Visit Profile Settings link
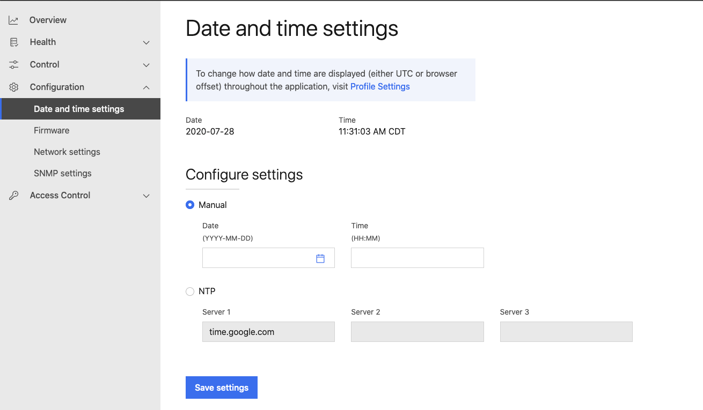703x410 pixels. pos(380,86)
